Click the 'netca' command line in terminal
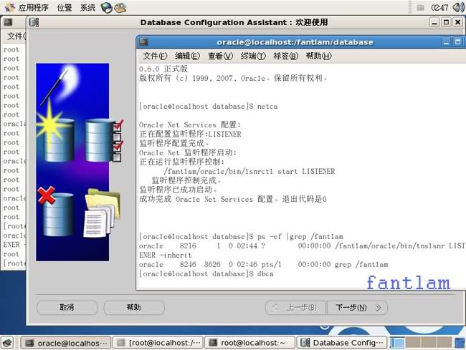This screenshot has height=350, width=466. [x=209, y=106]
